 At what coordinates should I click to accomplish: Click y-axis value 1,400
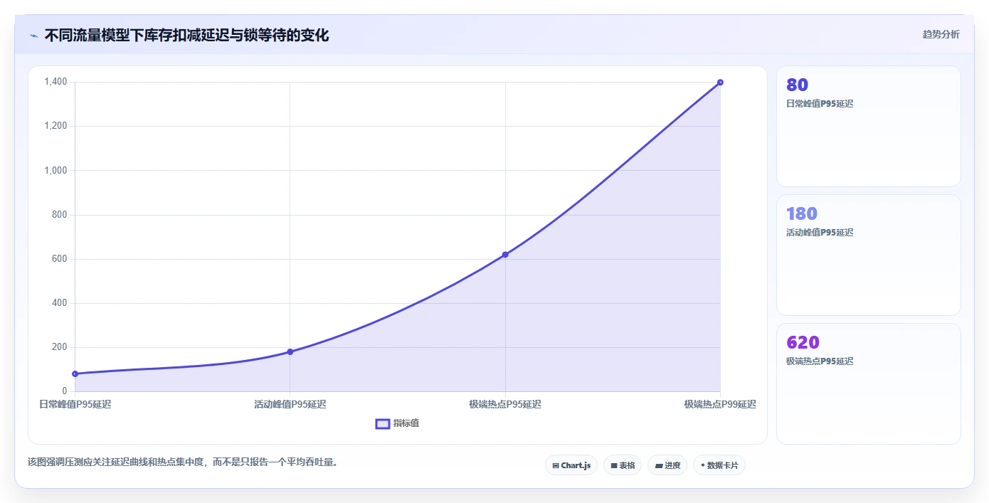pos(55,82)
